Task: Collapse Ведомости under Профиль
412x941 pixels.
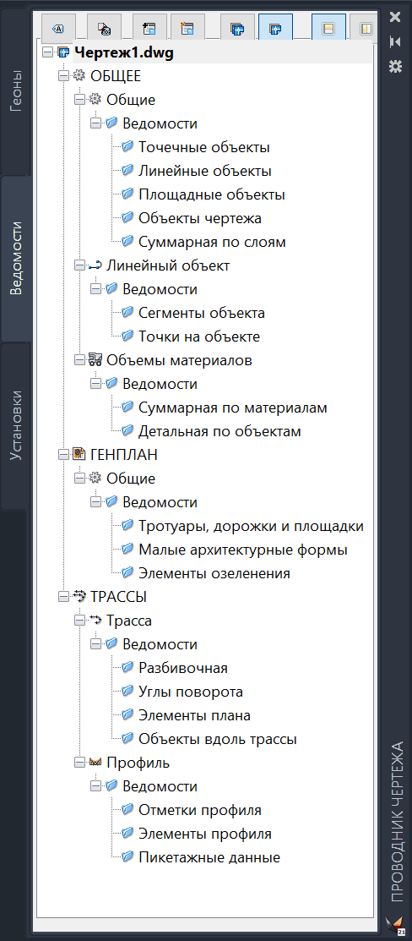Action: [95, 787]
